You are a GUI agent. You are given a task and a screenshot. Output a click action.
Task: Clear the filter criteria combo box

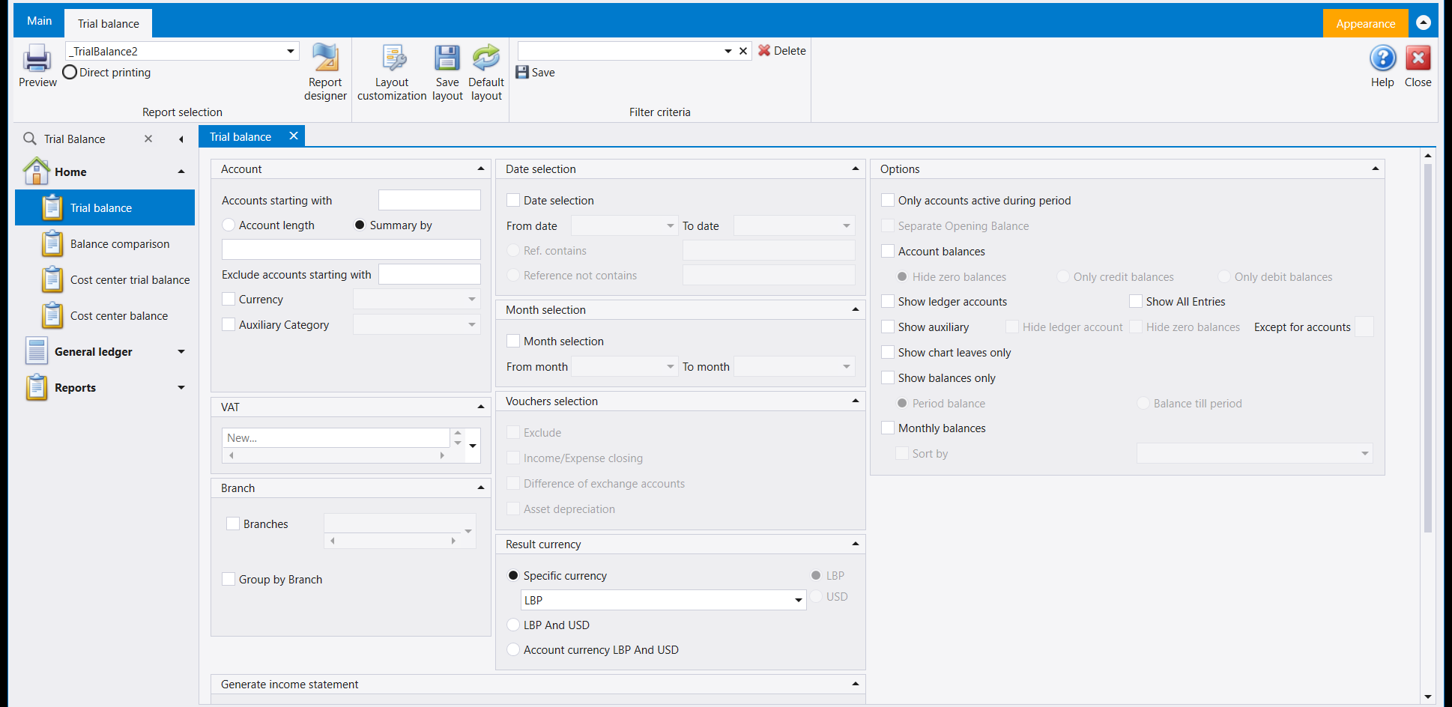pos(743,51)
